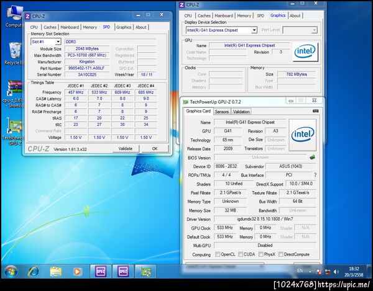Toggle the PhysX checkbox in GPU-Z

tap(261, 254)
